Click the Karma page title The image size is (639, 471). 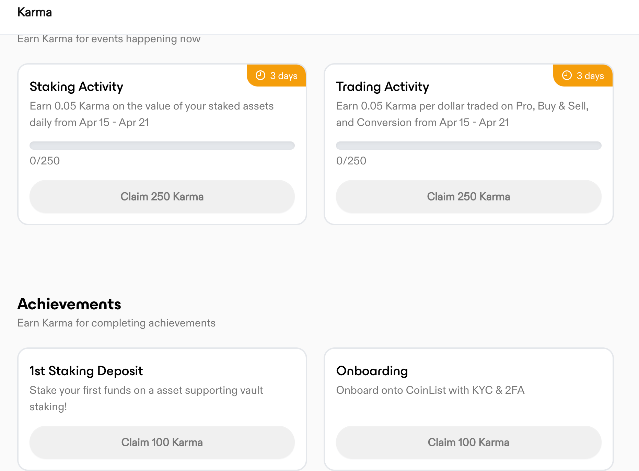point(35,12)
